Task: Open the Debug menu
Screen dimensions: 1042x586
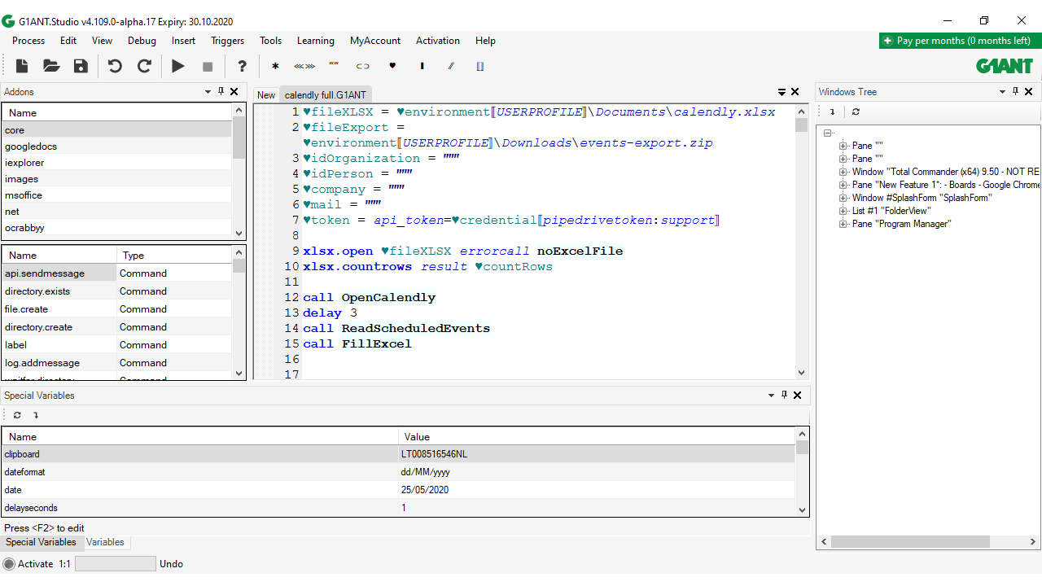Action: pyautogui.click(x=142, y=41)
